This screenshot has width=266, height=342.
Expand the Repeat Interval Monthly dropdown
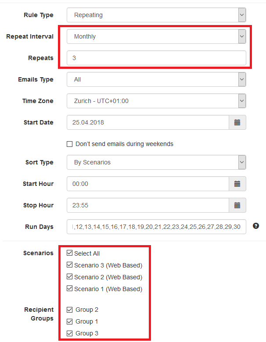coord(156,36)
